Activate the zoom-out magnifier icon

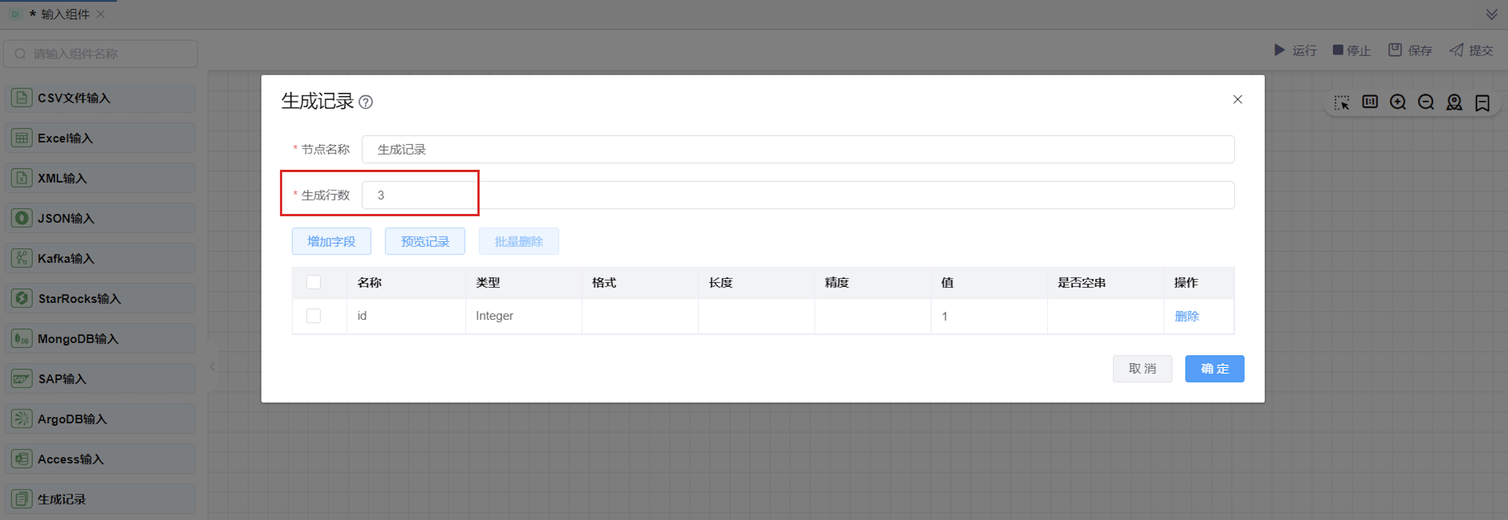coord(1426,102)
